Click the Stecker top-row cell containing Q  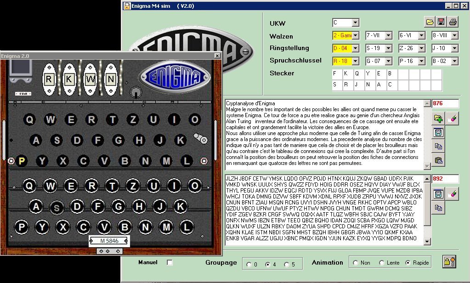[359, 74]
